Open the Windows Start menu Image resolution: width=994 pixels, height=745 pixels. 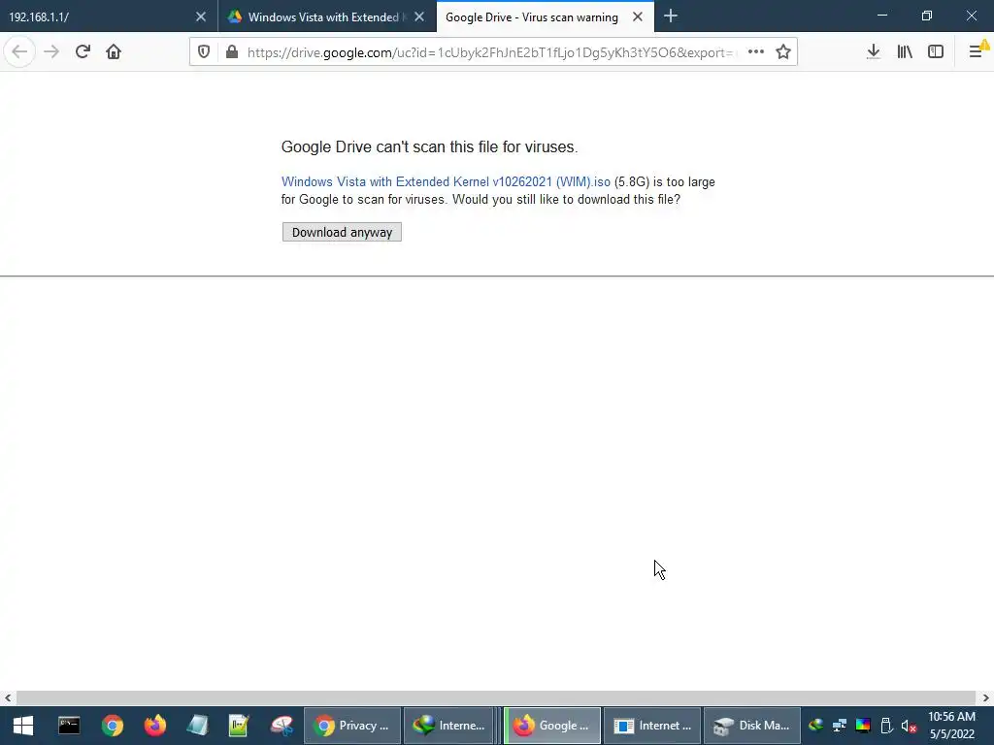[x=23, y=726]
